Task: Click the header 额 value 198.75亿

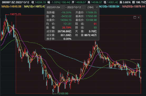Action: (x=141, y=2)
